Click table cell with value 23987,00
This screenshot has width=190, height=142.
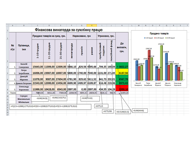[x=49, y=72]
